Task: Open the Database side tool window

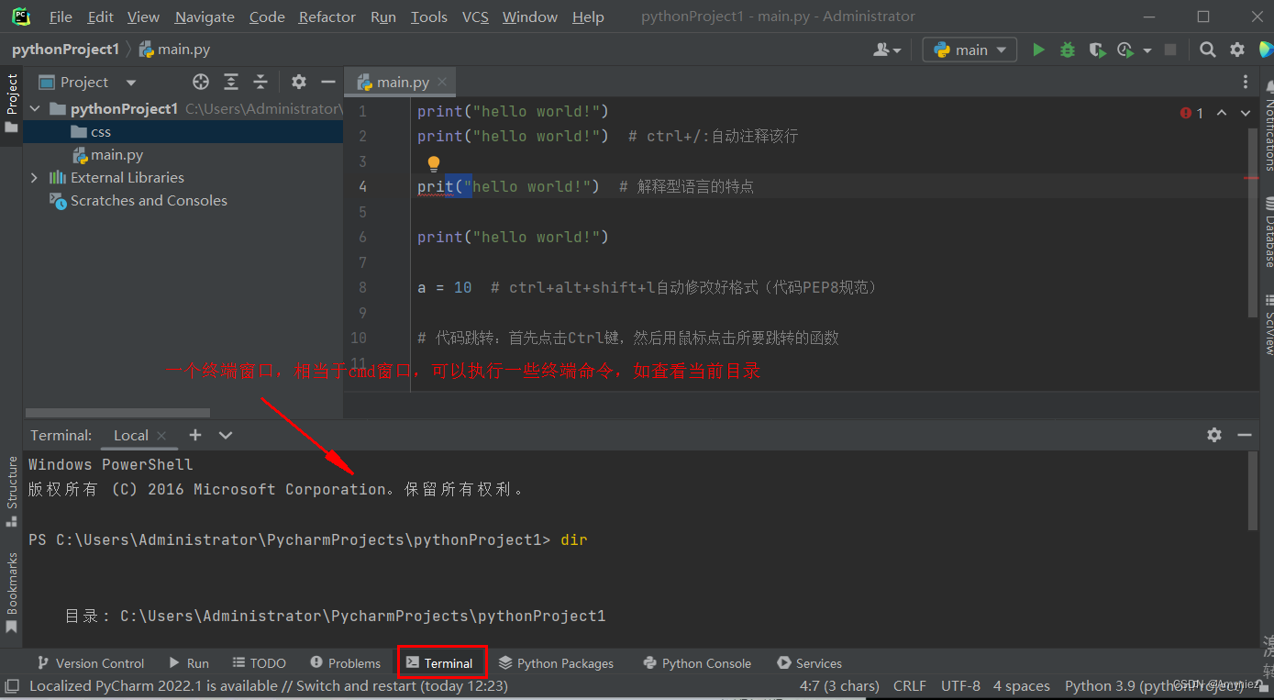Action: 1269,231
